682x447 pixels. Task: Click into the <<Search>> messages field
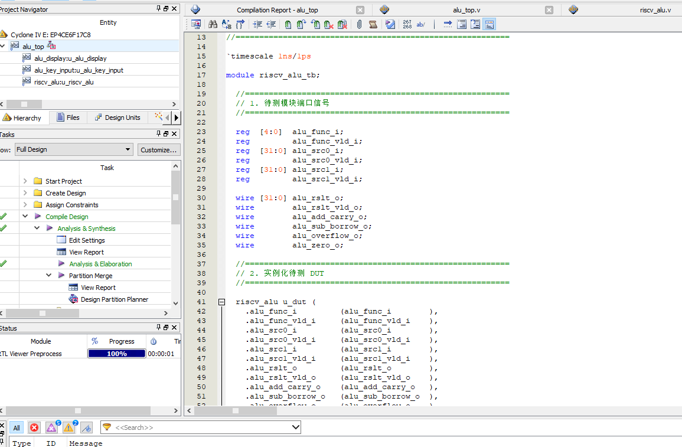coord(202,428)
